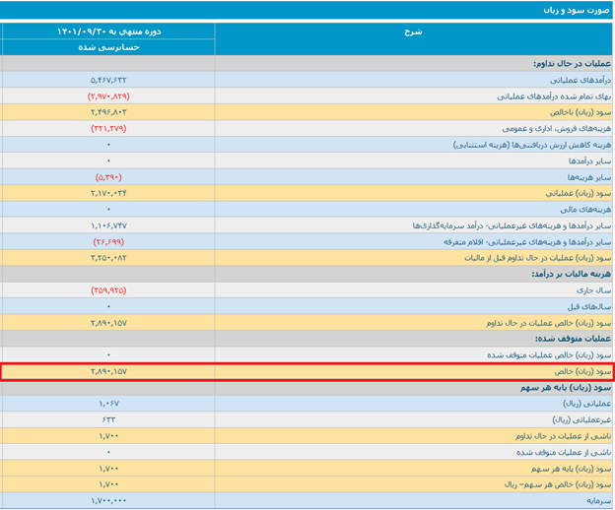The height and width of the screenshot is (510, 615).
Task: Select the 'هزینه‌های فروش، اداری و عمومی' label
Action: click(557, 128)
